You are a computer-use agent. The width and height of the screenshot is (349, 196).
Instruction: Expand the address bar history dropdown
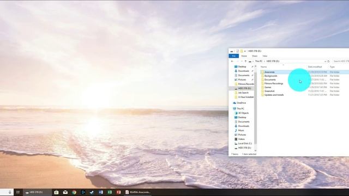point(325,62)
